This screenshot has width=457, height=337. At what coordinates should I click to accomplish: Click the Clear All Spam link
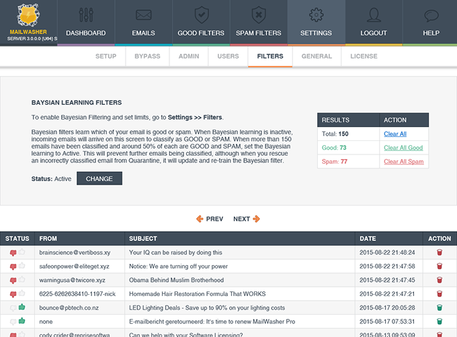click(x=404, y=162)
